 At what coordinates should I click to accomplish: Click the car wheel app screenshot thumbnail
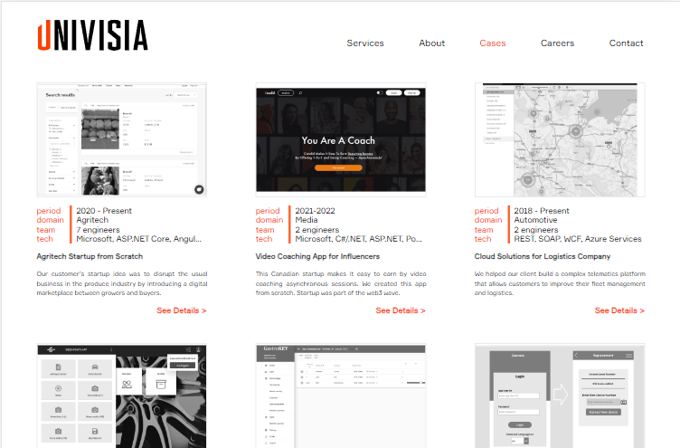[x=121, y=396]
